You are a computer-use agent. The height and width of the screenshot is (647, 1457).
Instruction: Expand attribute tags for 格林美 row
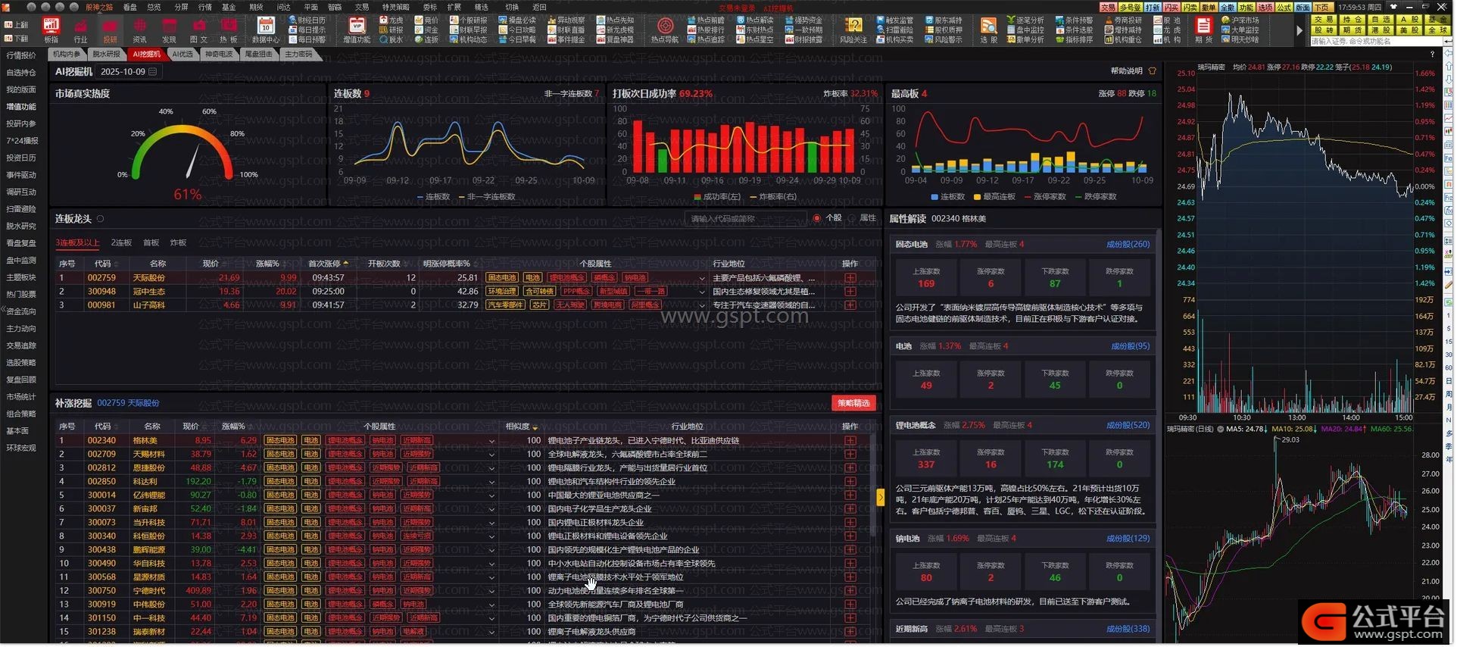(x=491, y=441)
